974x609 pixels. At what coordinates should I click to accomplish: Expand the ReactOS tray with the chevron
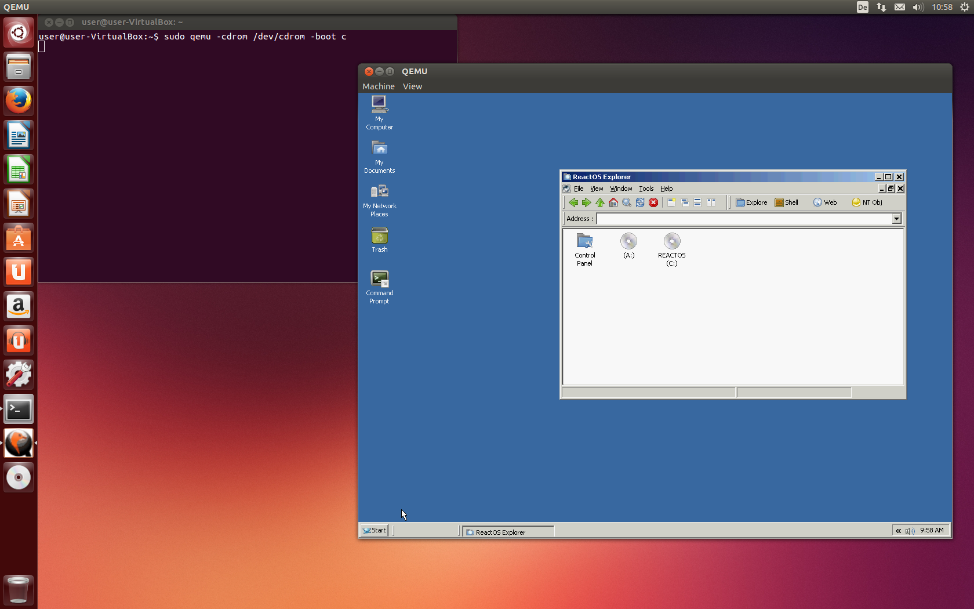(x=898, y=531)
